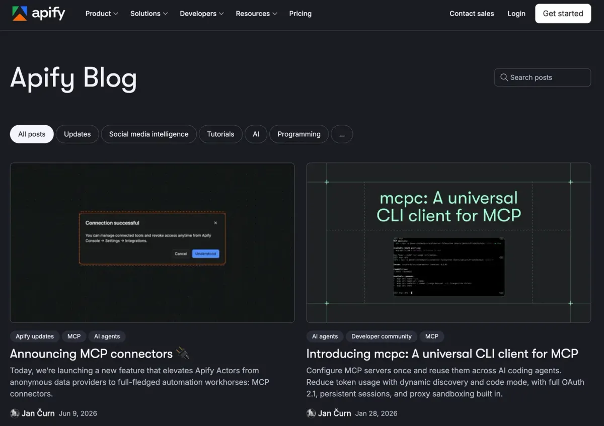Image resolution: width=604 pixels, height=426 pixels.
Task: Open the Resources dropdown
Action: (x=256, y=14)
